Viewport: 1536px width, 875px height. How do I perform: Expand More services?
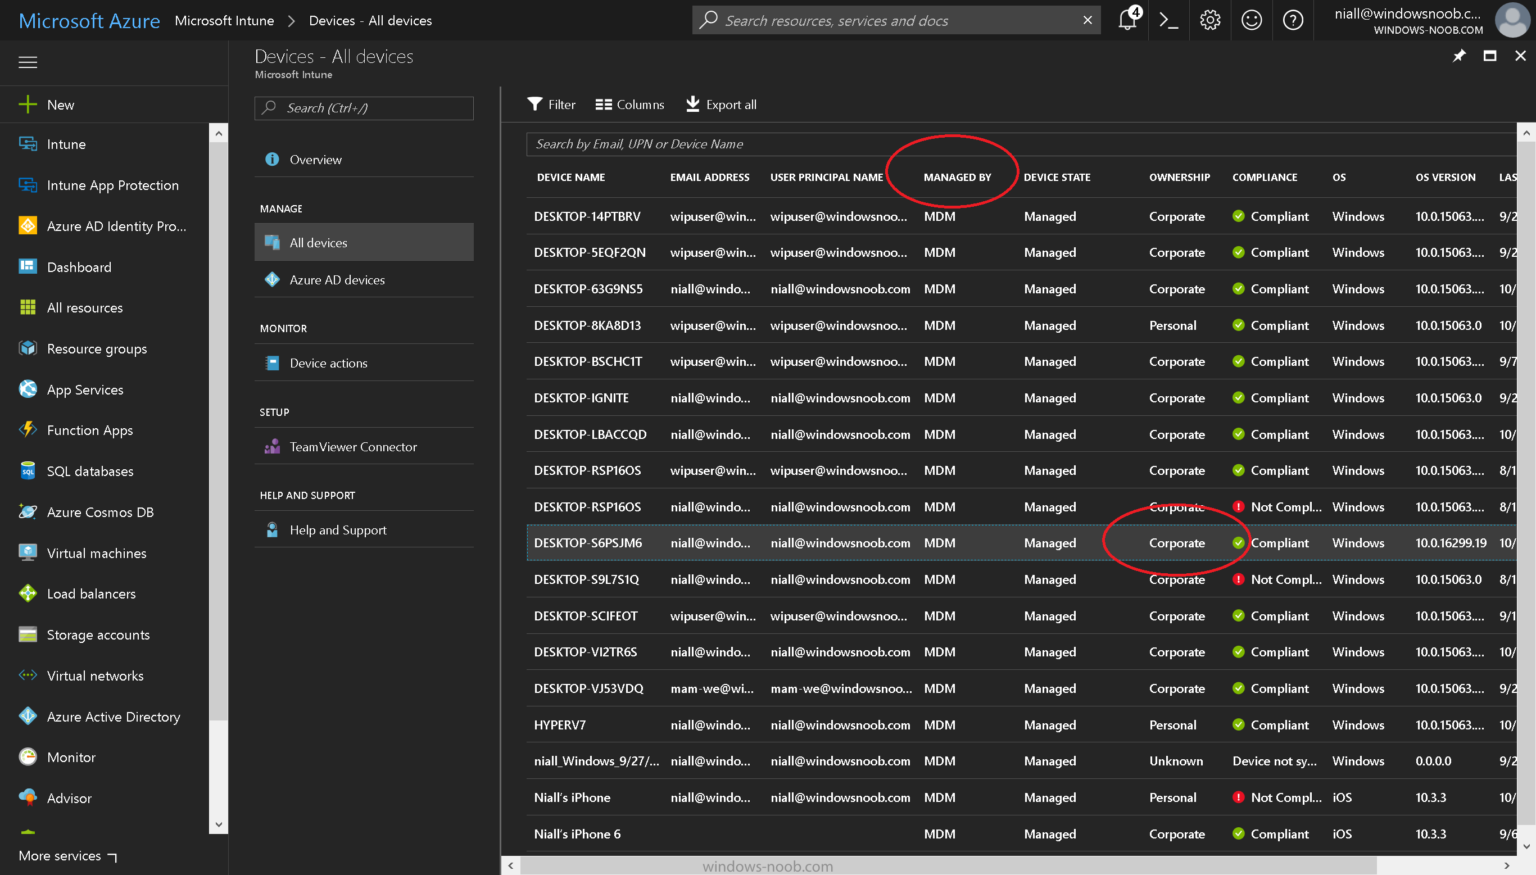67,856
